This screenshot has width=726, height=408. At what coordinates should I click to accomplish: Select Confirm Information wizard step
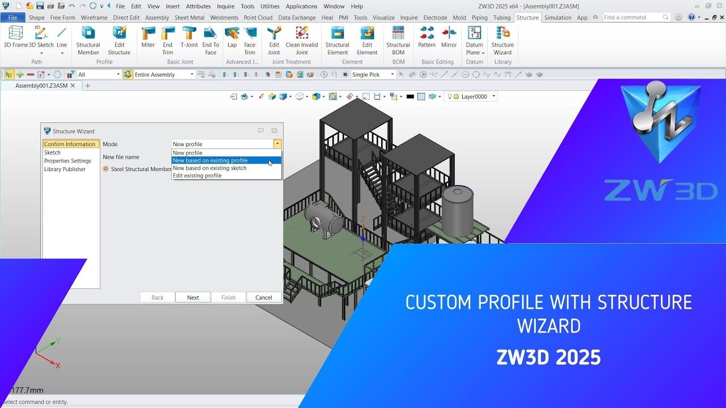pos(71,144)
